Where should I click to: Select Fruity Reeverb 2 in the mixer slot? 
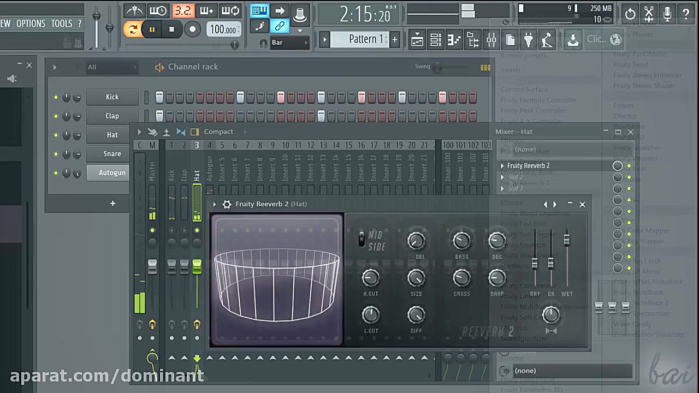(528, 165)
